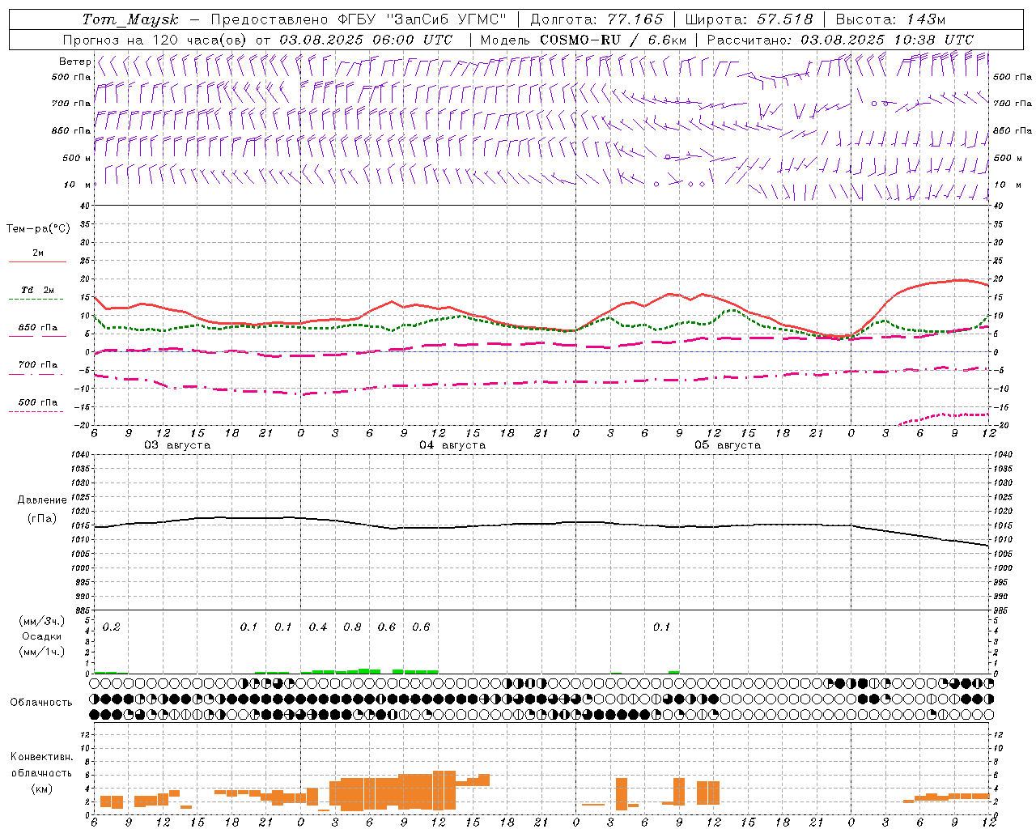
Task: Click the 'Td 2м' dew point legend entry
Action: [37, 290]
